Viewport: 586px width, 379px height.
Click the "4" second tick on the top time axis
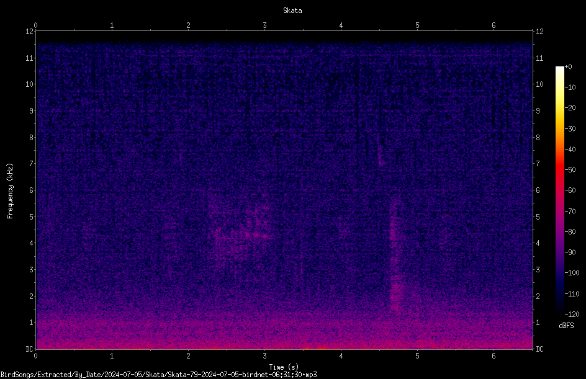click(341, 25)
